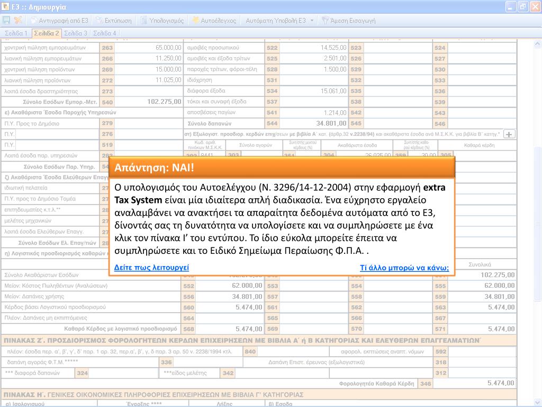Click empty field 324 διαφορά δαπανών

123,373
